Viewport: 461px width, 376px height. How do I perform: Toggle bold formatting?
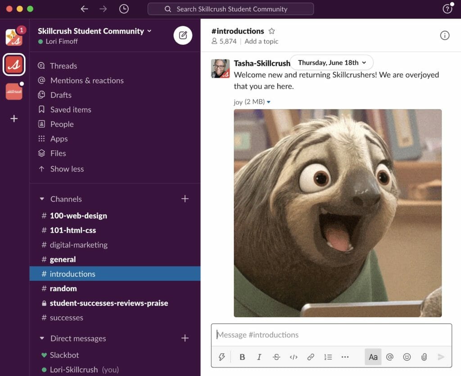[x=242, y=357]
